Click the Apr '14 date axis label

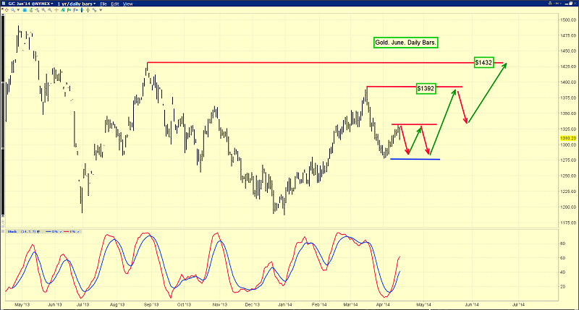click(x=383, y=305)
